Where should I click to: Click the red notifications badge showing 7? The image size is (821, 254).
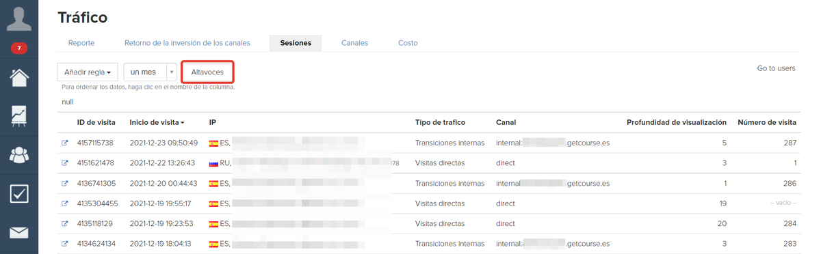(x=18, y=48)
